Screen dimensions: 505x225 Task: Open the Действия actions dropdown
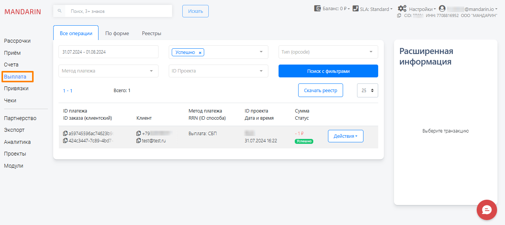pos(345,136)
